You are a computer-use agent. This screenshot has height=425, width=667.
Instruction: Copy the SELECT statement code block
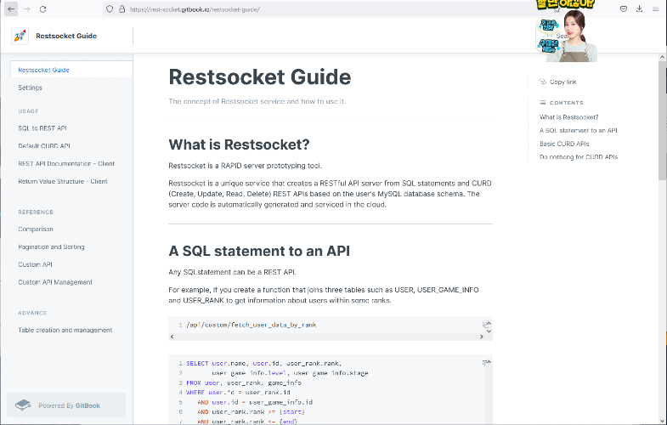(486, 363)
